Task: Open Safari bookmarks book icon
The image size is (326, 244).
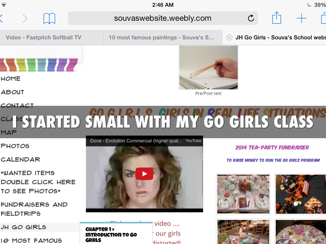Action: coord(49,18)
